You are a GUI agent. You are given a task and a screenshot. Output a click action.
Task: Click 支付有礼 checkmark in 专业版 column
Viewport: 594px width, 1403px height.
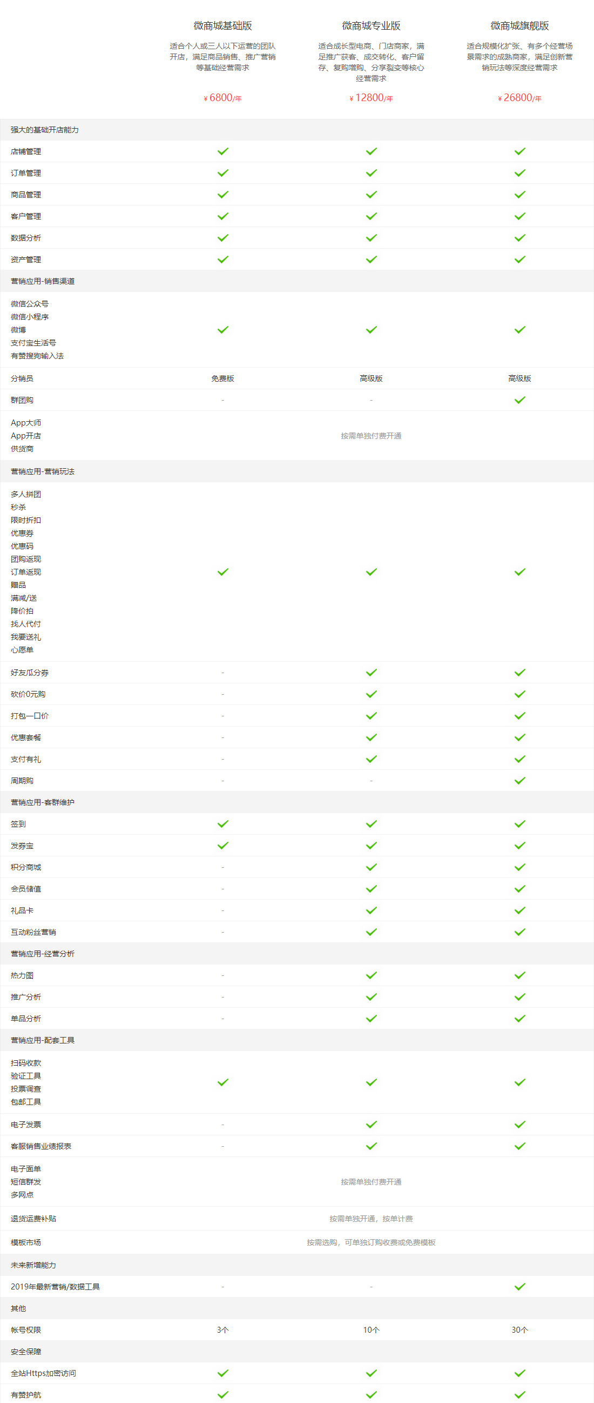(x=372, y=759)
